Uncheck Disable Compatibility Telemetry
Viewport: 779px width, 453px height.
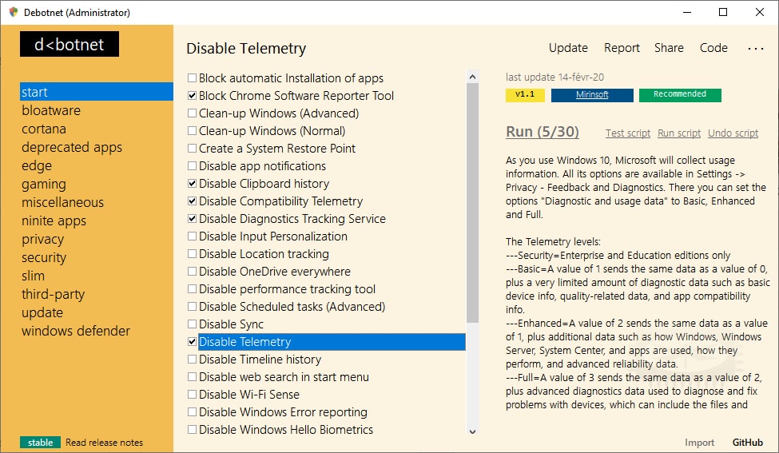pyautogui.click(x=192, y=201)
